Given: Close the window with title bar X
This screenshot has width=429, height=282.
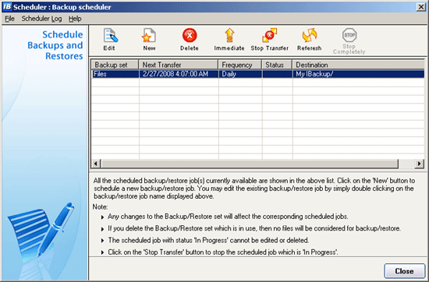Looking at the screenshot, I should coord(420,7).
